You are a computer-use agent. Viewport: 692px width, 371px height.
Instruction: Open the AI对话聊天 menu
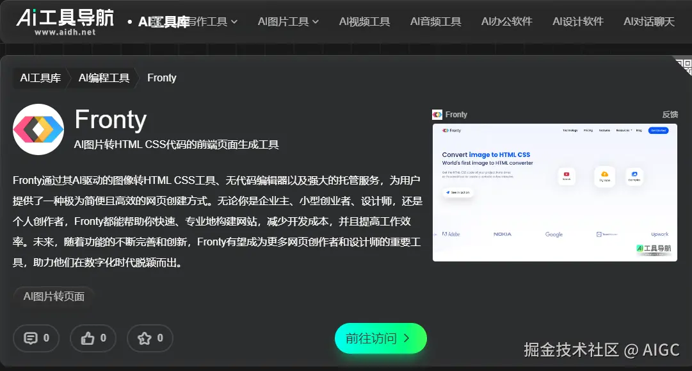(x=648, y=21)
